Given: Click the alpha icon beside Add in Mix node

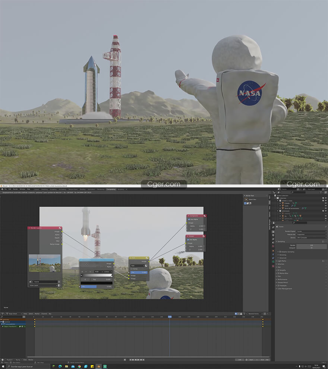Looking at the screenshot, I should [146, 266].
